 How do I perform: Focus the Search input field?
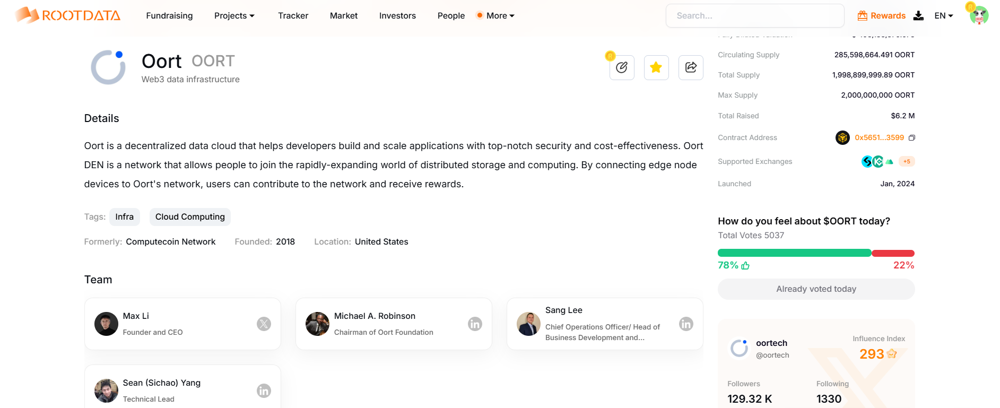coord(755,15)
